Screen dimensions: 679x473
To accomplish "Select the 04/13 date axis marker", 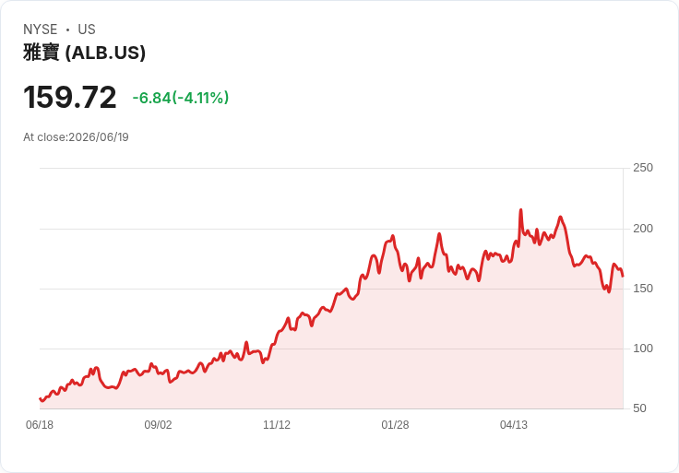I will point(514,425).
